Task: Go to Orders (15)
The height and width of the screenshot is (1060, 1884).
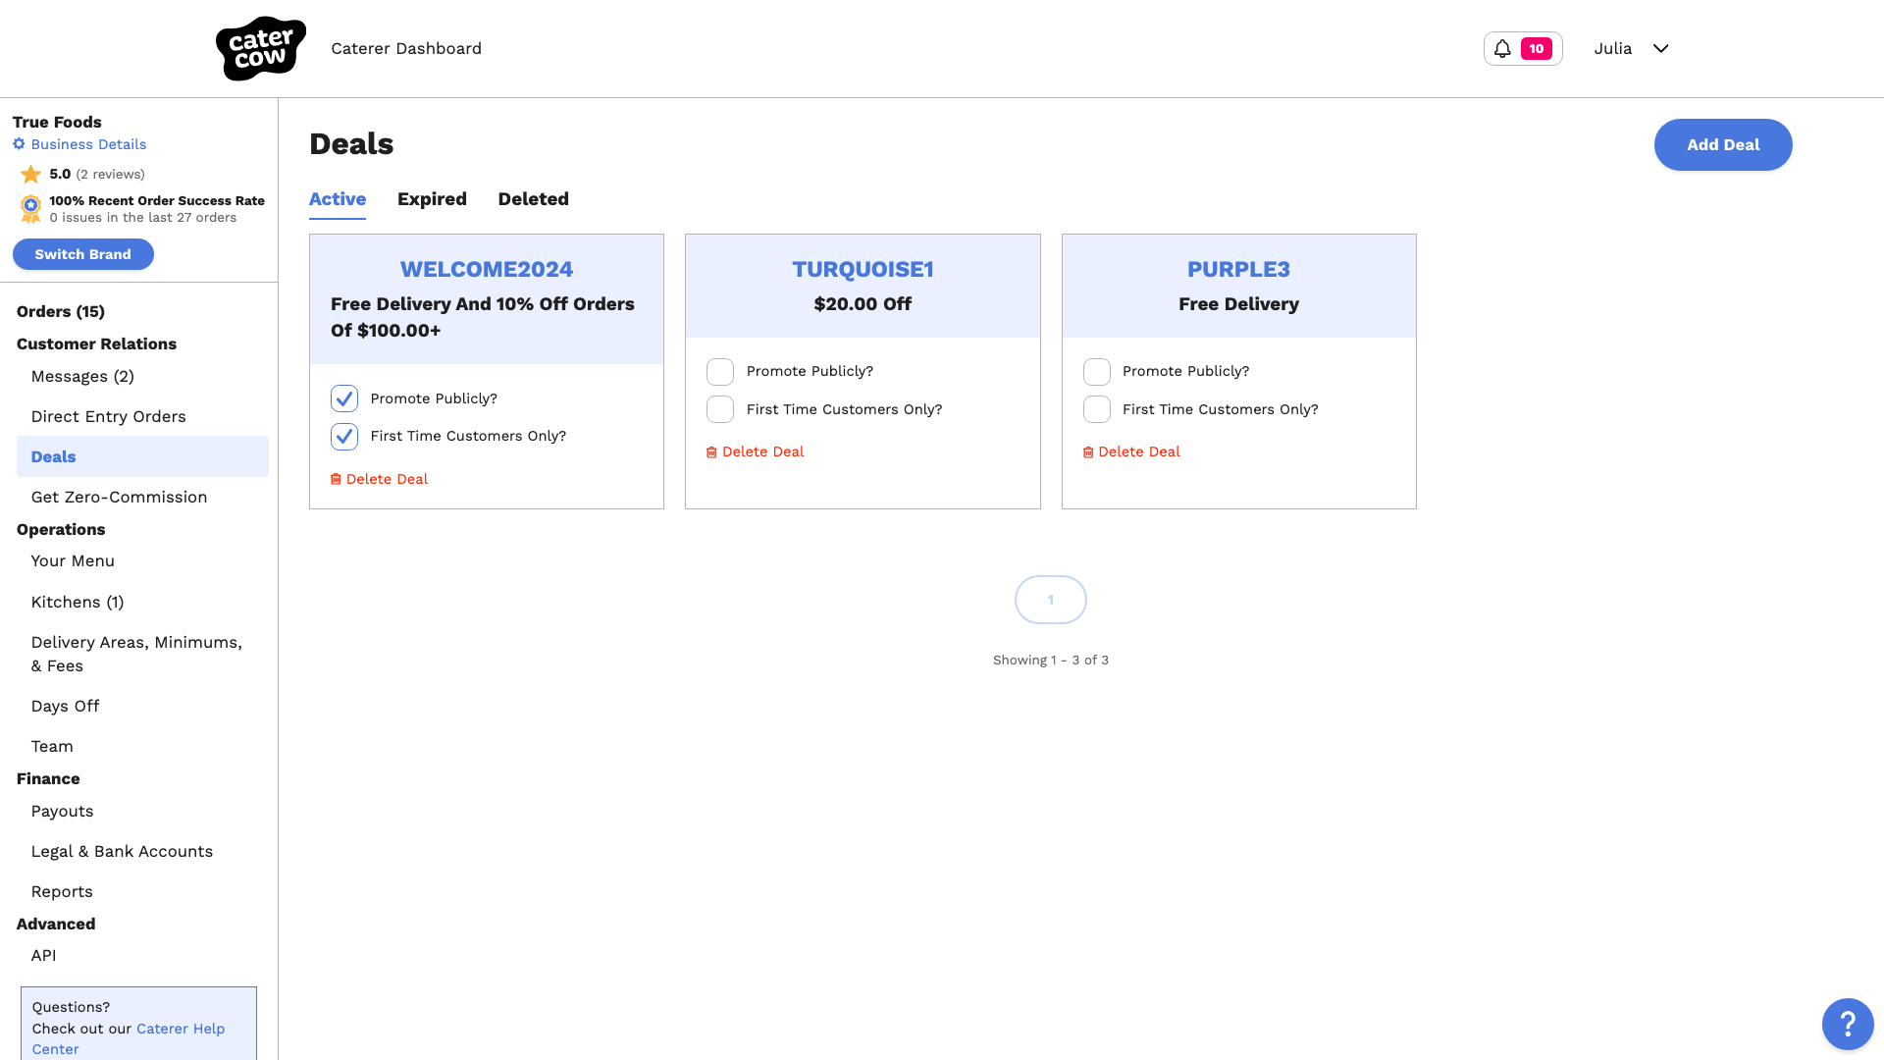Action: click(61, 311)
